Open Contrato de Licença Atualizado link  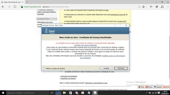(x=85, y=45)
